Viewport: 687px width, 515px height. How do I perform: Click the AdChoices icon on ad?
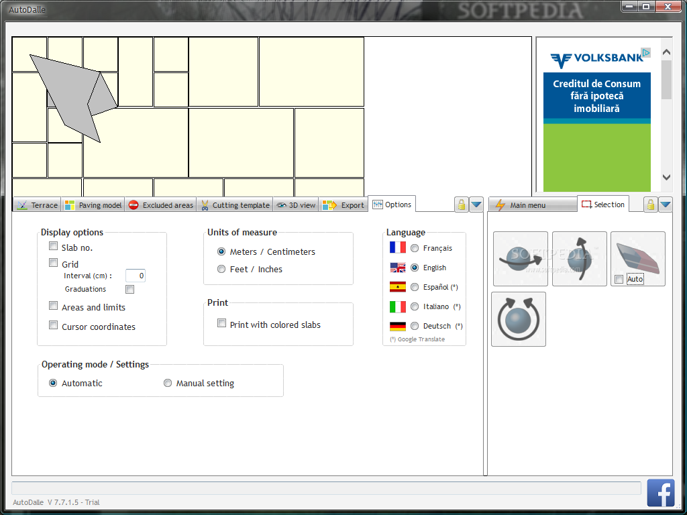coord(646,52)
